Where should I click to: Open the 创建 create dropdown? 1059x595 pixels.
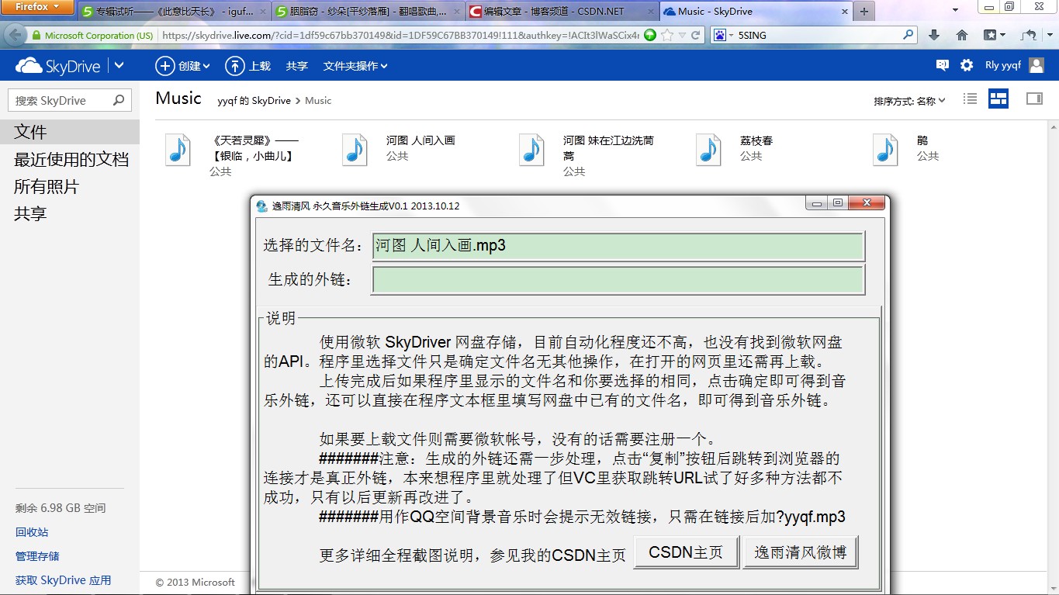pos(183,66)
